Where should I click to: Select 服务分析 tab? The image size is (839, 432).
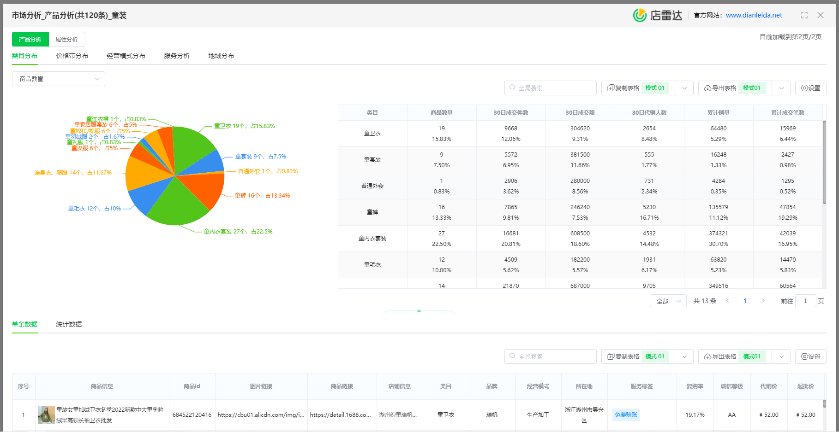click(177, 56)
